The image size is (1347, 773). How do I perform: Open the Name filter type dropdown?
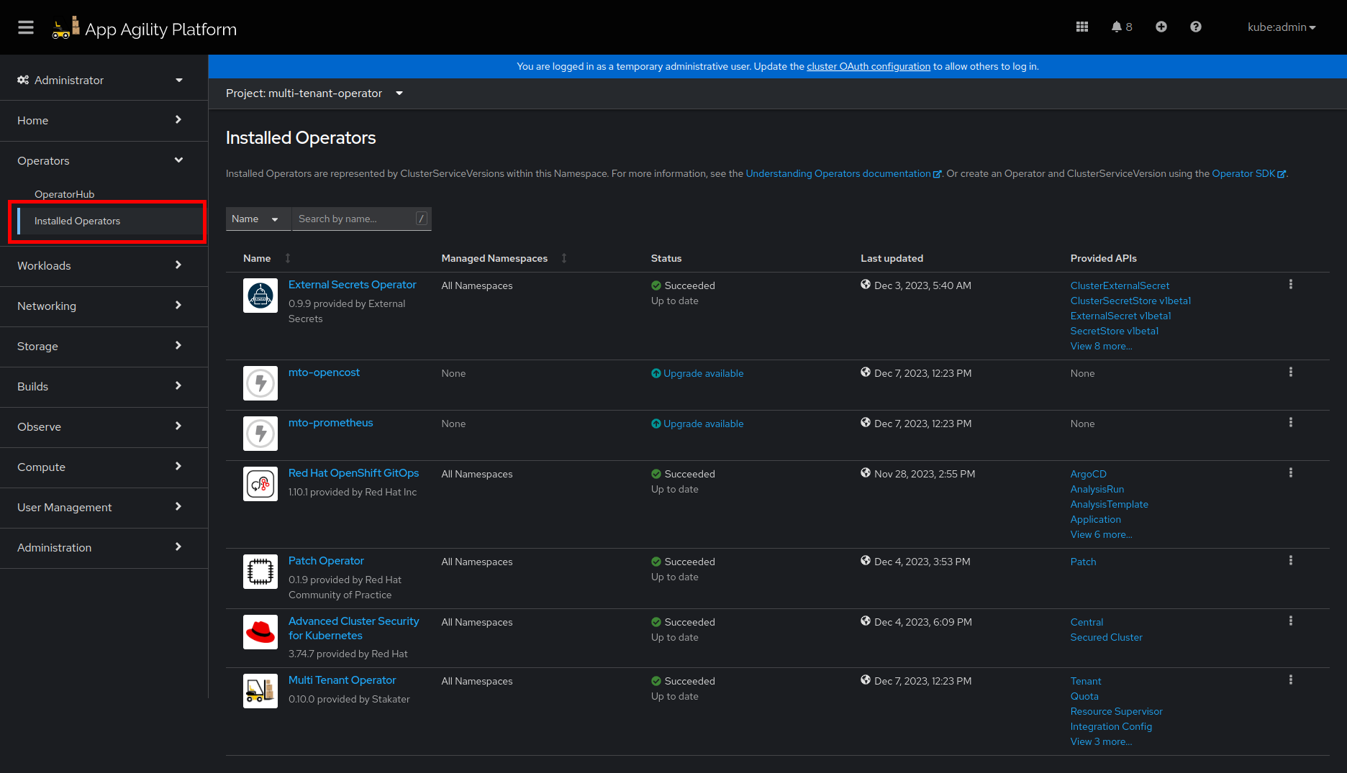click(255, 219)
